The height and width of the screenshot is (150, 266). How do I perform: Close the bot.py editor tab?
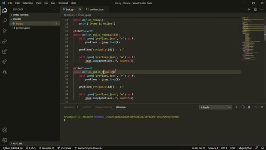(x=80, y=10)
